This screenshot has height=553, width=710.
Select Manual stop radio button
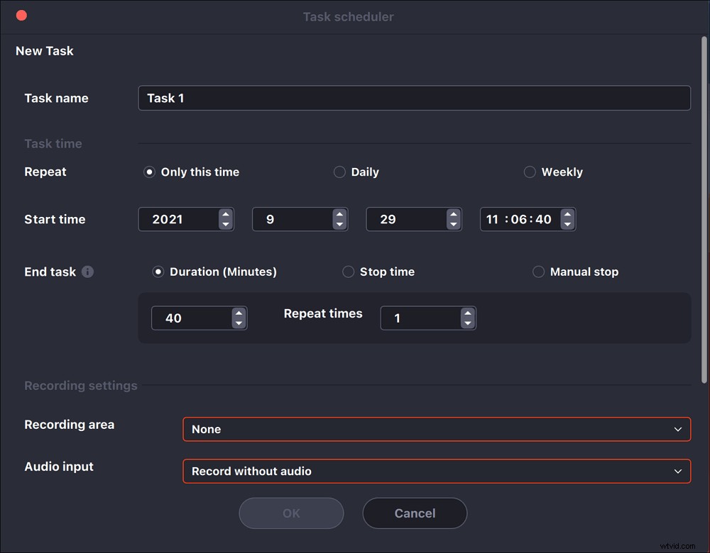pos(538,272)
